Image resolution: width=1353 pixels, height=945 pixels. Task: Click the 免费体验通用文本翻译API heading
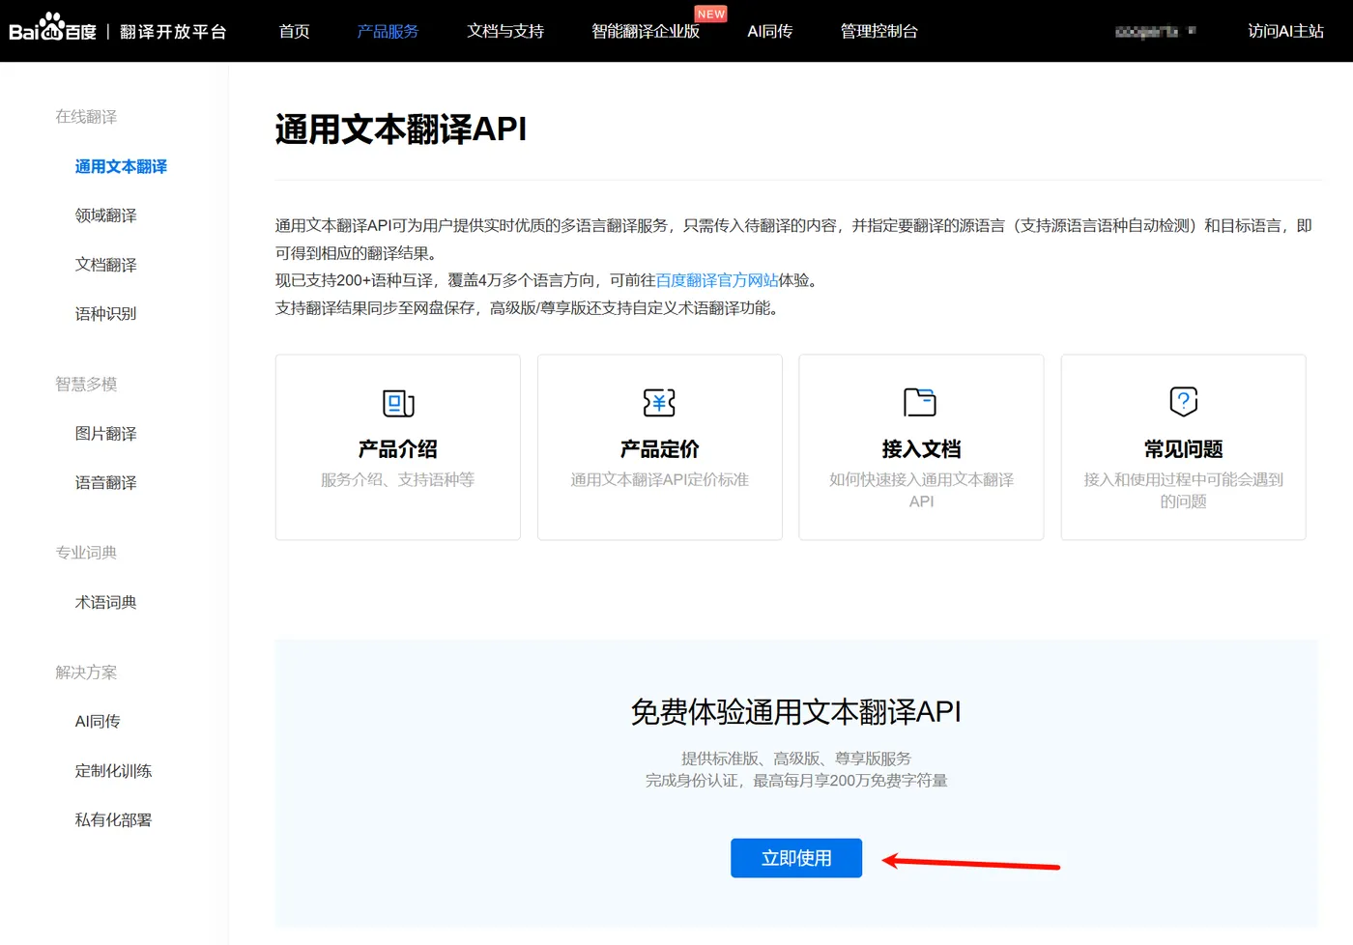coord(796,712)
